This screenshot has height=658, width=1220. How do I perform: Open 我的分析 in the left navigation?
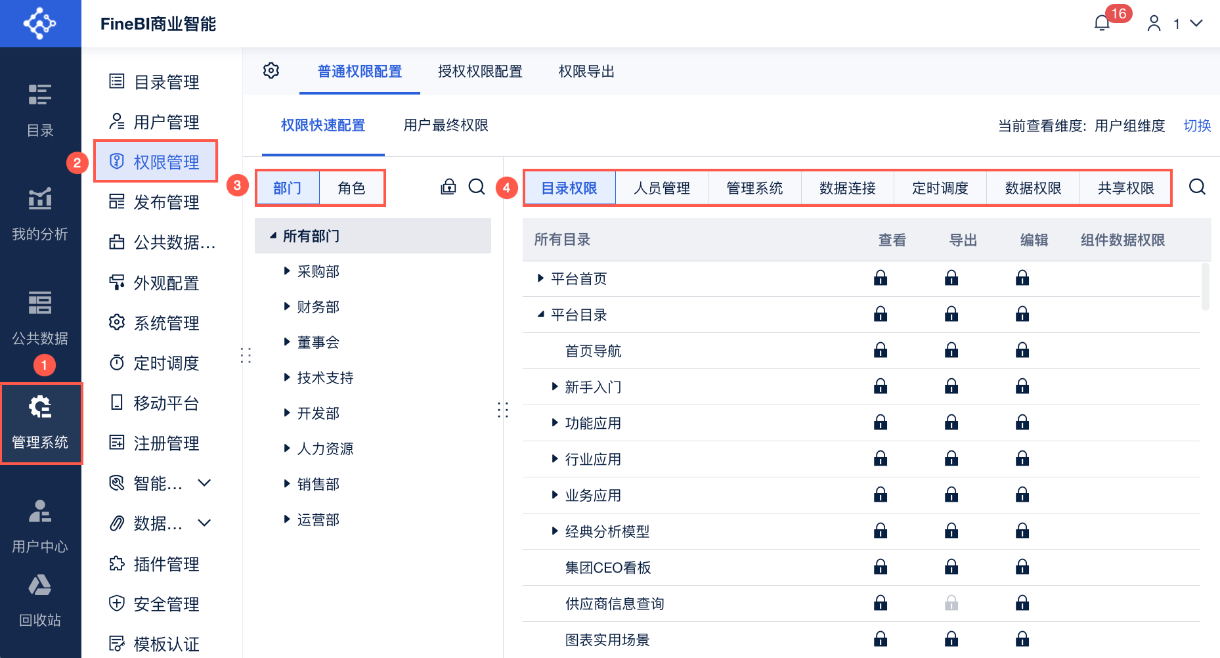[x=40, y=215]
